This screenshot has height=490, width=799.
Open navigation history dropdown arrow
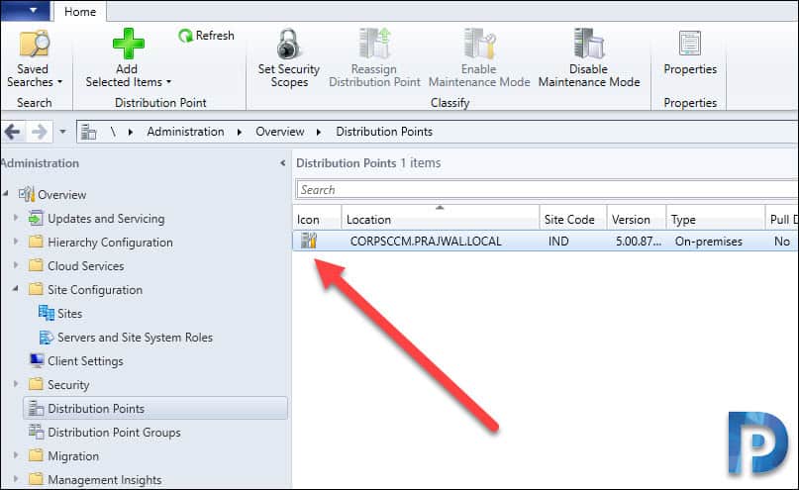(x=62, y=132)
